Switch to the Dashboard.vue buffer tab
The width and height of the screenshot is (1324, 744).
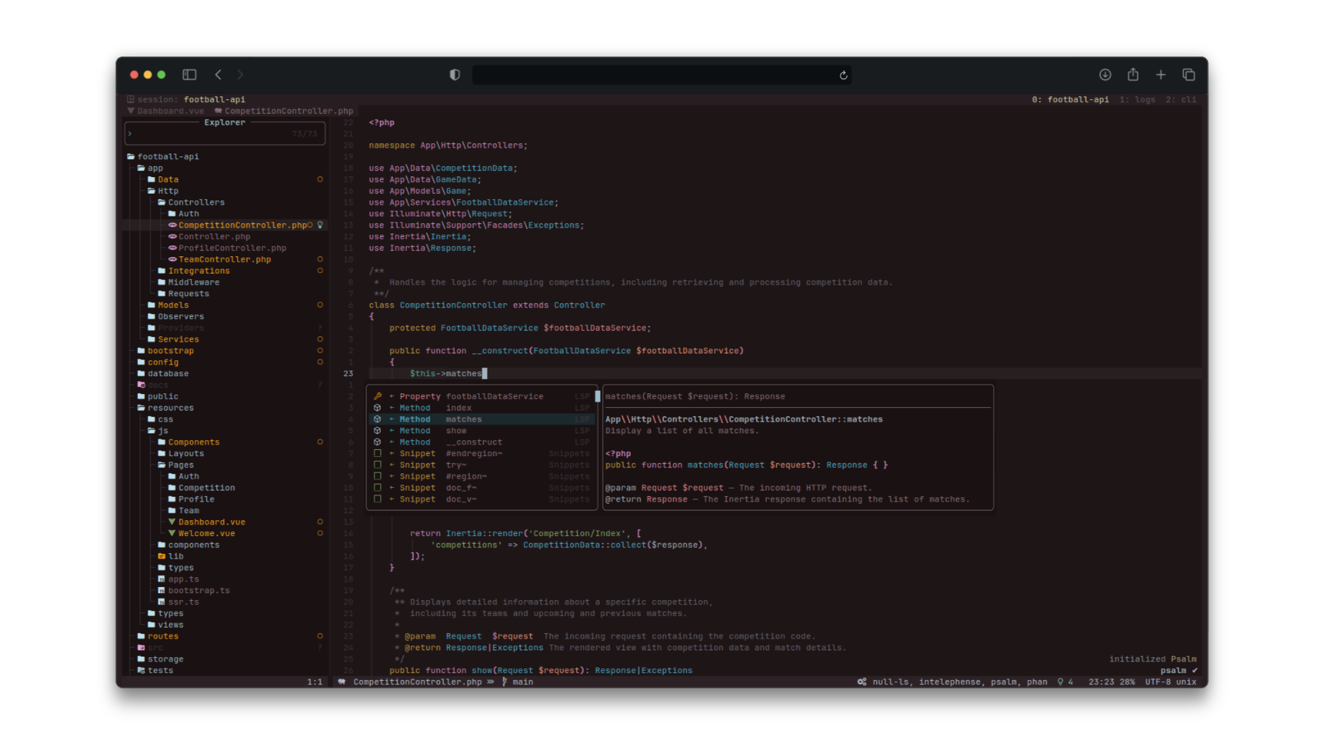click(170, 111)
